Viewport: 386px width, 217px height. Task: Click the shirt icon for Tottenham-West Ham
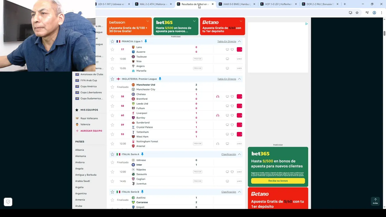(x=232, y=134)
